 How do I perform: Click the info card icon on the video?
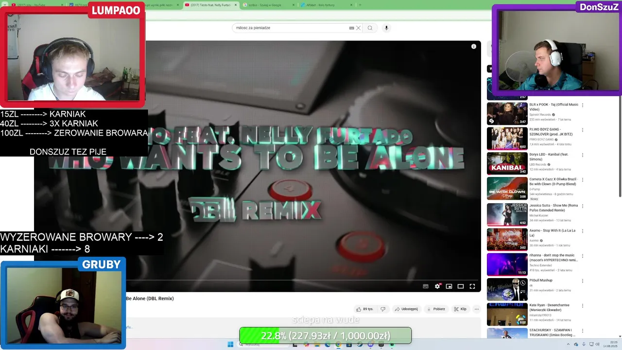tap(474, 47)
